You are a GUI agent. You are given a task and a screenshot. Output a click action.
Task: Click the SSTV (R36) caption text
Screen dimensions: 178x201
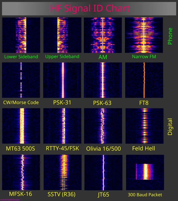tap(62, 194)
